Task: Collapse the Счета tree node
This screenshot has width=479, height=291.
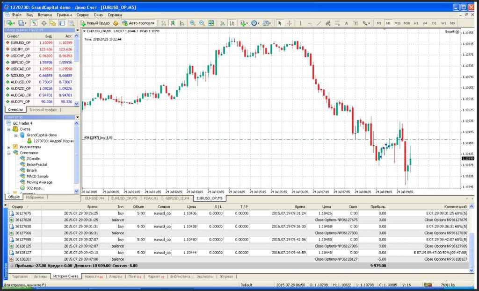Action: click(x=9, y=129)
